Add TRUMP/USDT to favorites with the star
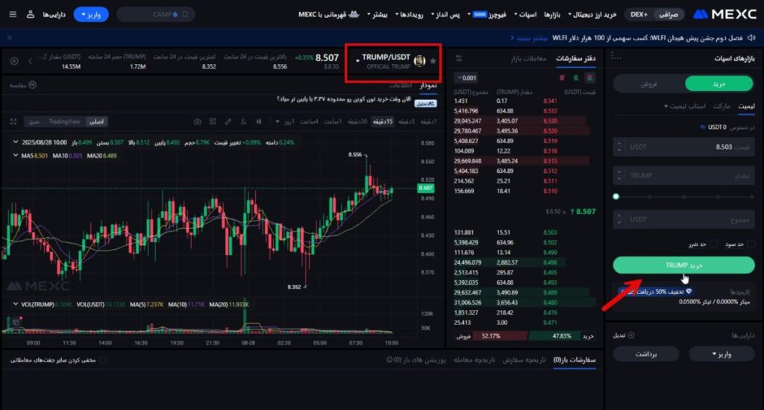 [x=433, y=61]
